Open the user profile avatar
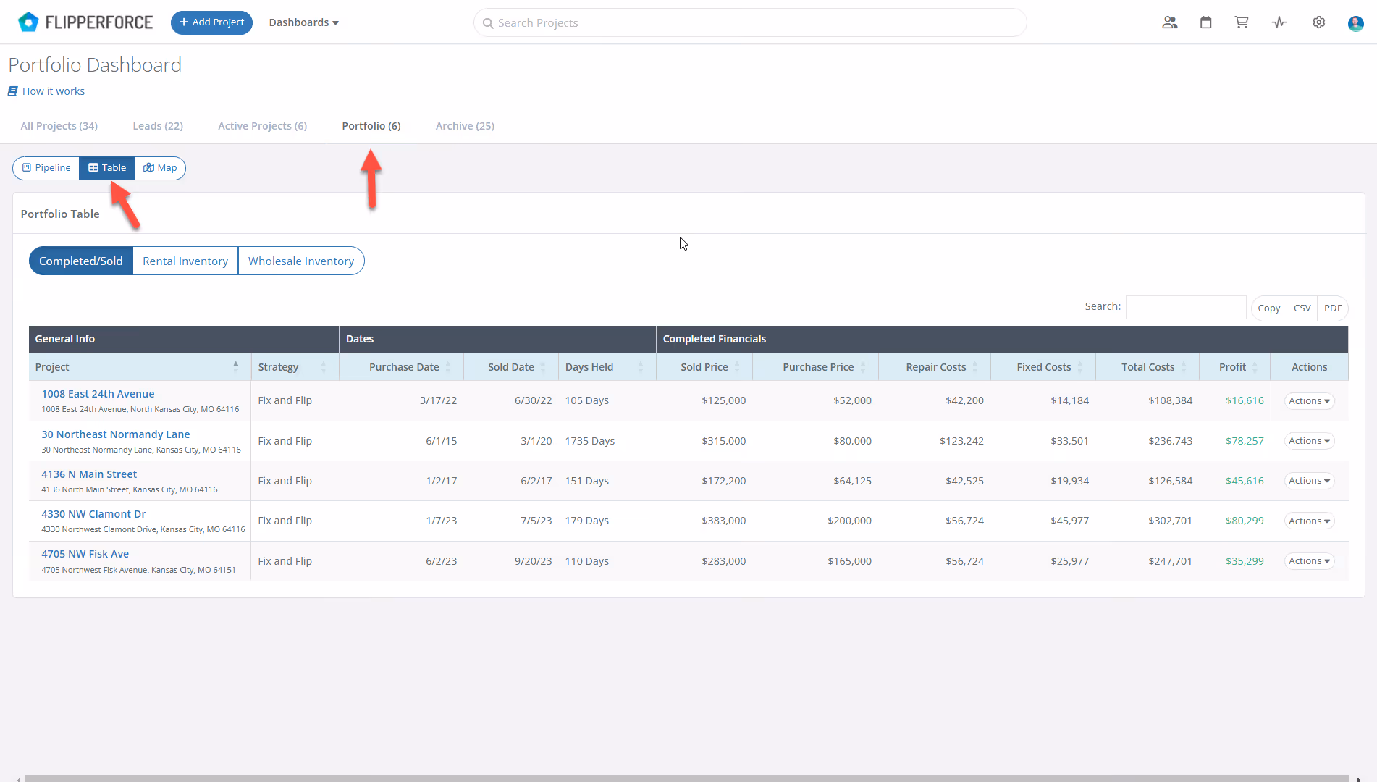 coord(1356,23)
